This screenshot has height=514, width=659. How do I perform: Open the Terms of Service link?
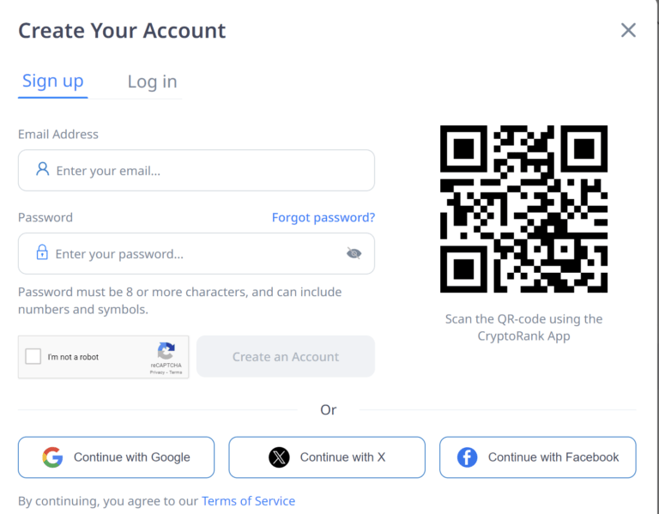coord(248,501)
